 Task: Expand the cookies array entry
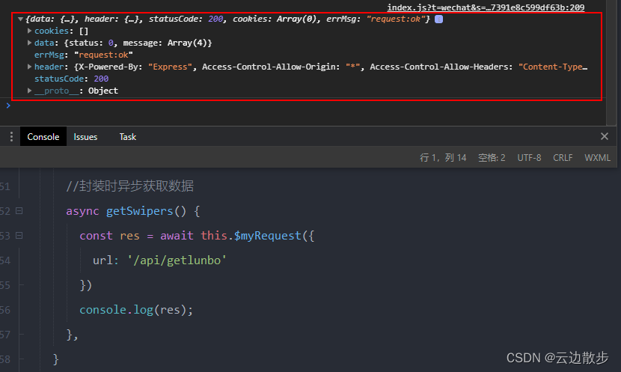pyautogui.click(x=29, y=31)
